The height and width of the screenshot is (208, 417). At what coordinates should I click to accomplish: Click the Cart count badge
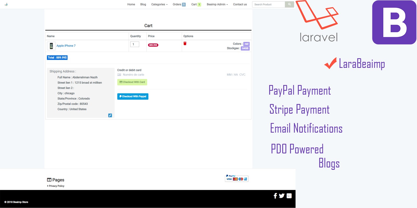199,4
